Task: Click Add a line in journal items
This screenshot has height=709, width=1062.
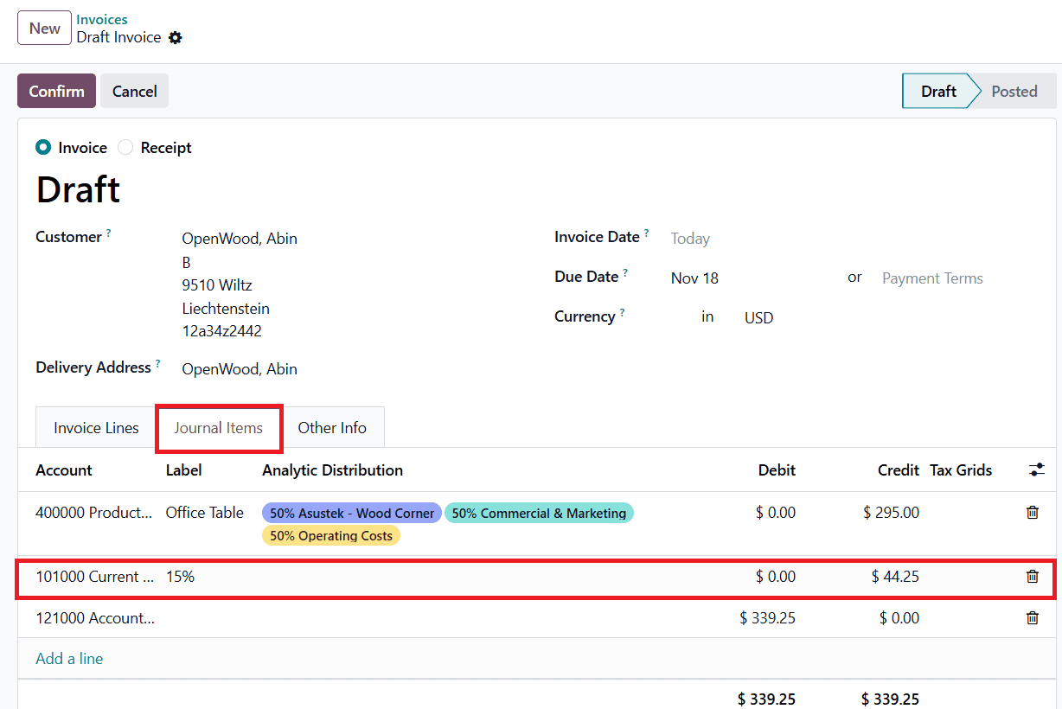Action: (x=68, y=658)
